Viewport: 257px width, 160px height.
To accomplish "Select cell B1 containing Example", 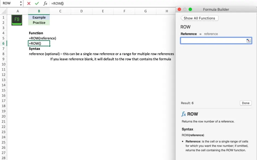I will (x=39, y=17).
